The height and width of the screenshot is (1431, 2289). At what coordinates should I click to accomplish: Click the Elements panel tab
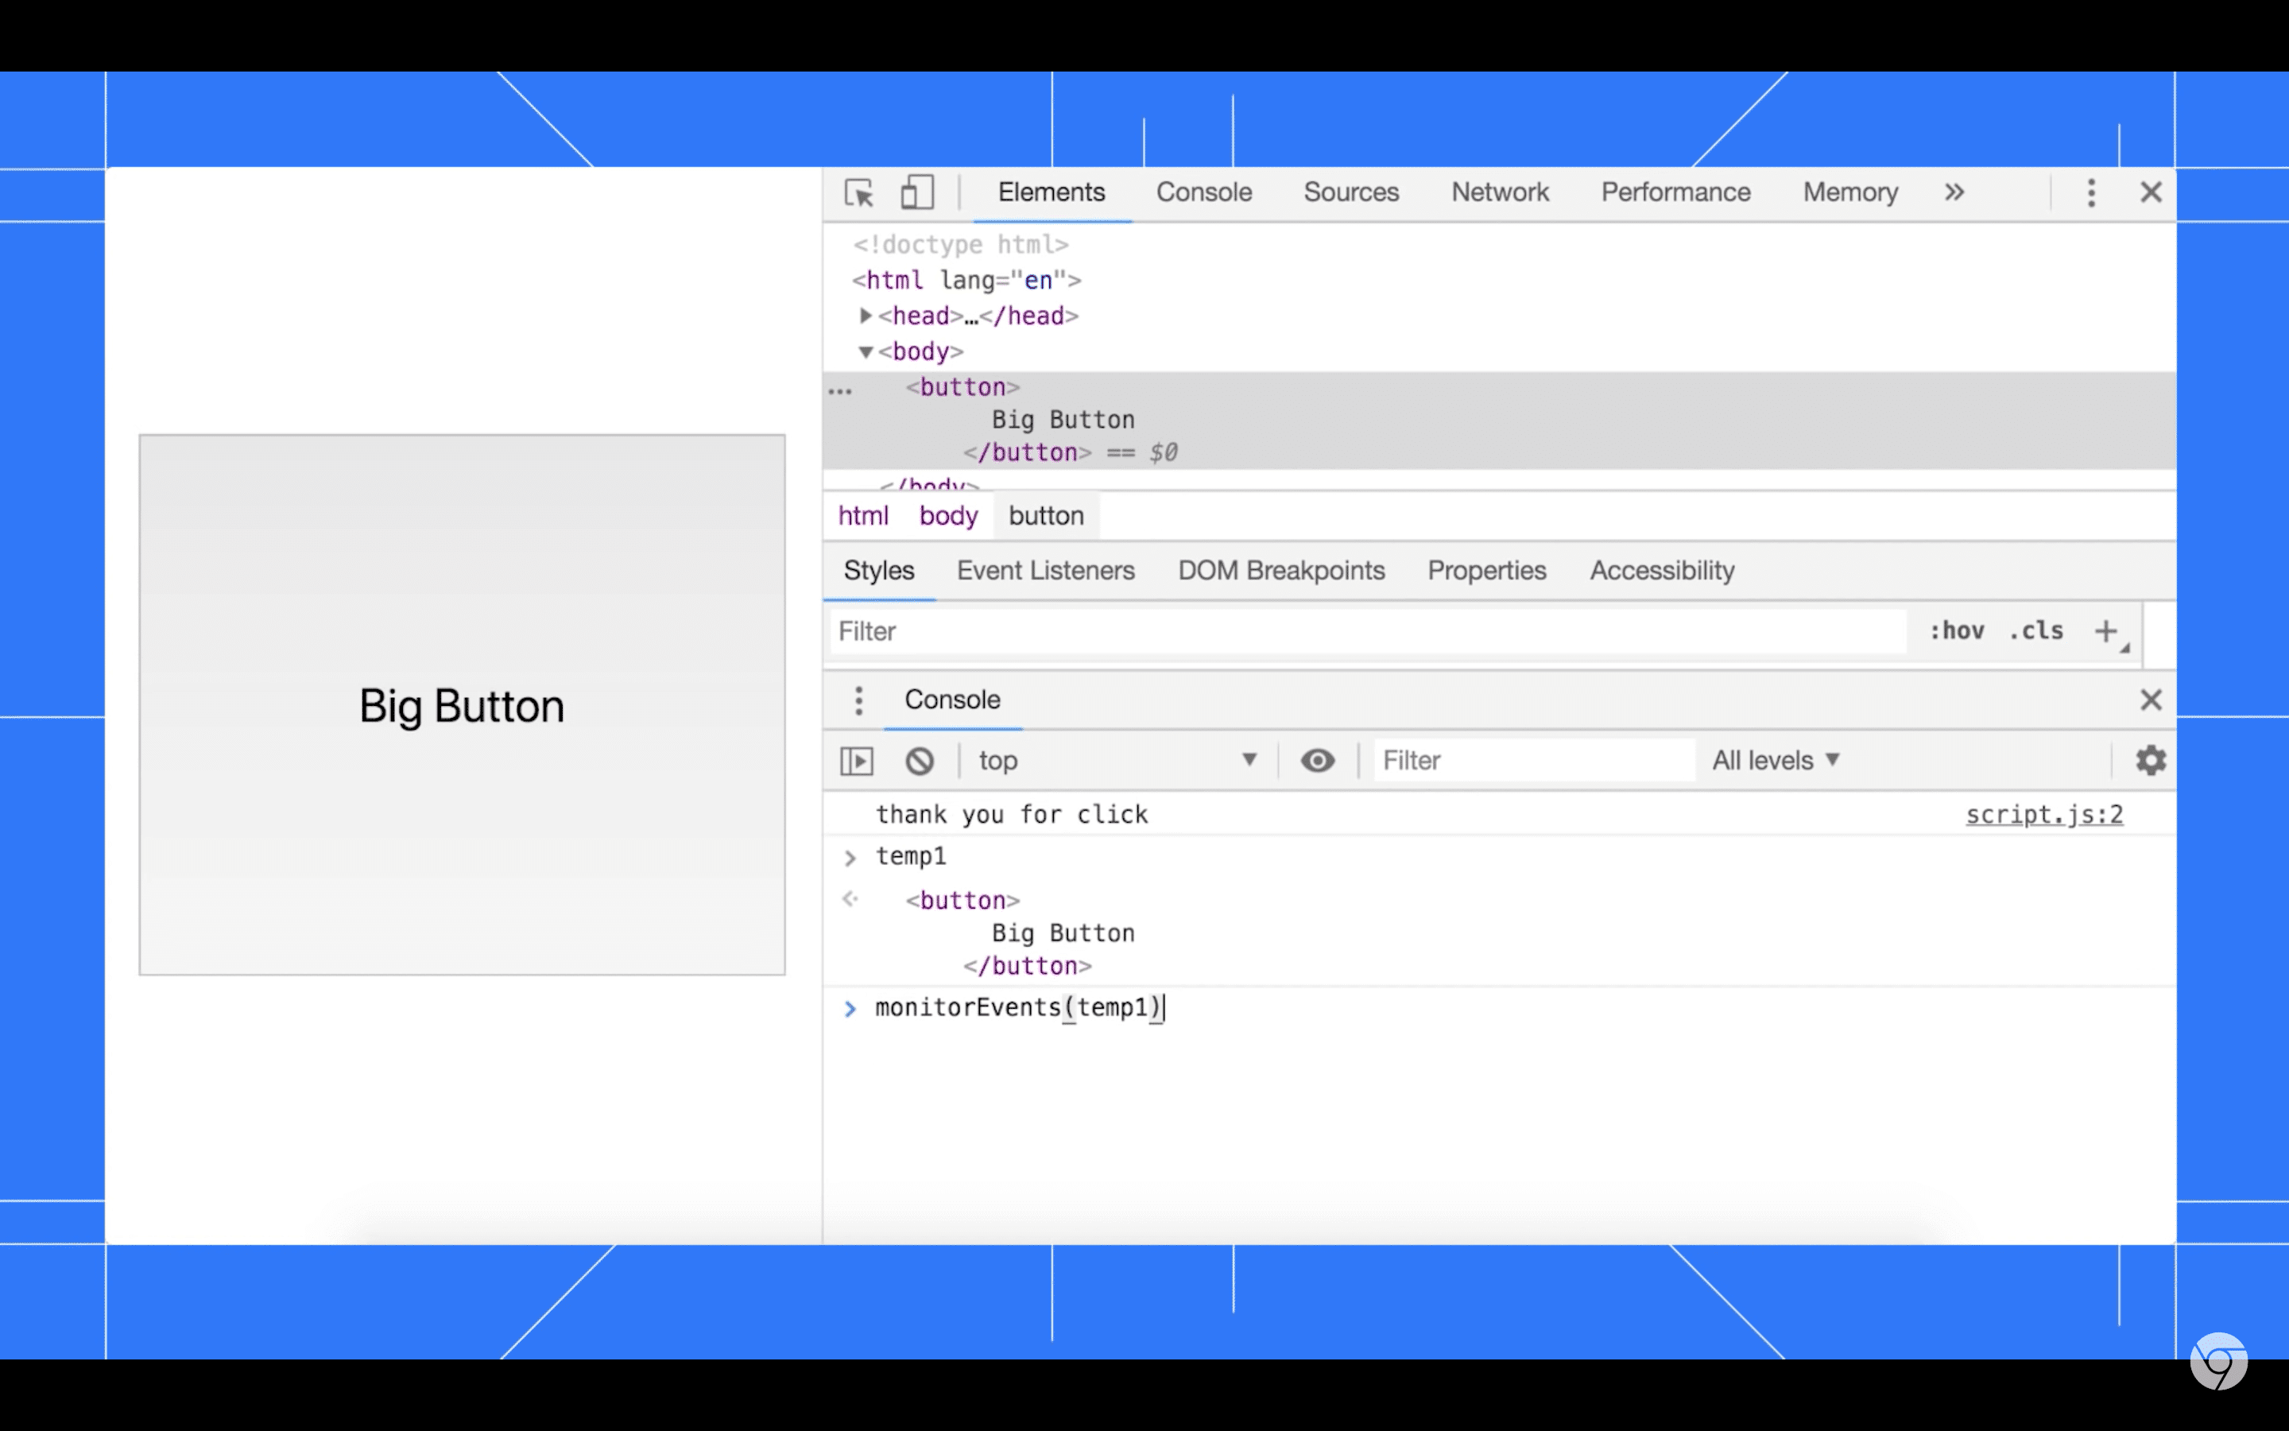(x=1053, y=192)
